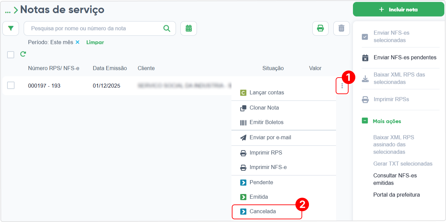Click the 'Limpar' filter link
The width and height of the screenshot is (446, 222).
tap(95, 43)
